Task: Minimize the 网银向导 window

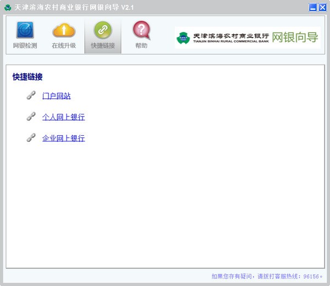Action: point(313,7)
